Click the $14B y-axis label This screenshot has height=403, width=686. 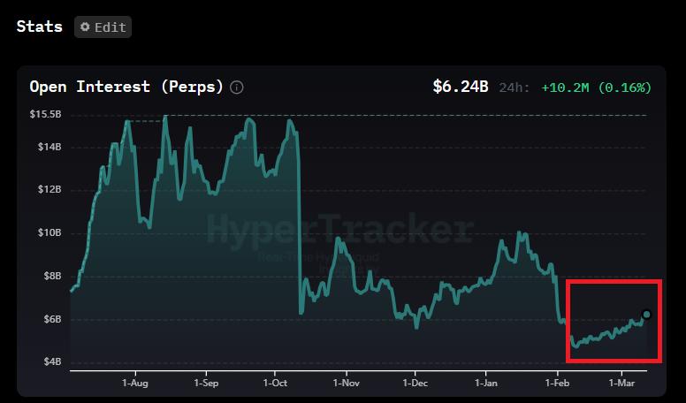[x=48, y=147]
